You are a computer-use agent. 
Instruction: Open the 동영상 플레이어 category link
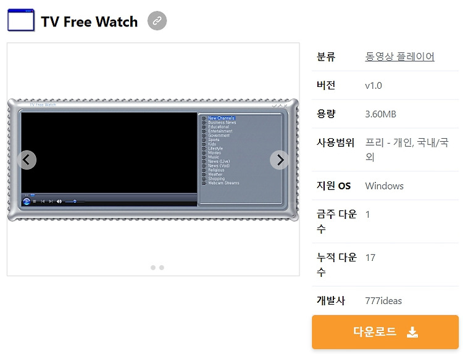[399, 56]
